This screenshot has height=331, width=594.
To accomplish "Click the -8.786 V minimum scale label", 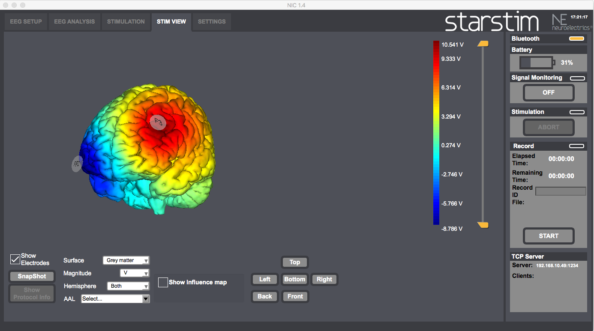I will pyautogui.click(x=452, y=229).
